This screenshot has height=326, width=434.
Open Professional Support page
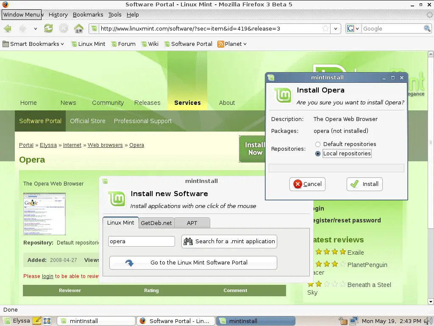pos(143,121)
